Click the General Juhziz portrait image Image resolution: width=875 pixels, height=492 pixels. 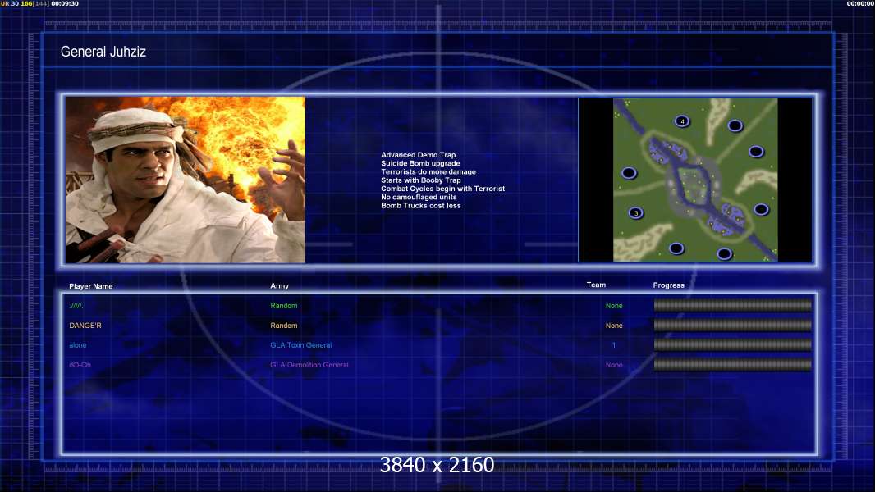186,180
